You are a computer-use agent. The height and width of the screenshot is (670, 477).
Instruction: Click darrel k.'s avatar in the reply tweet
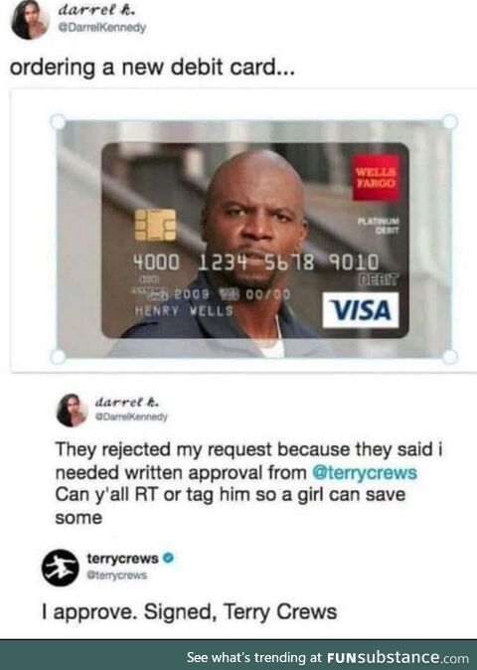pos(72,411)
